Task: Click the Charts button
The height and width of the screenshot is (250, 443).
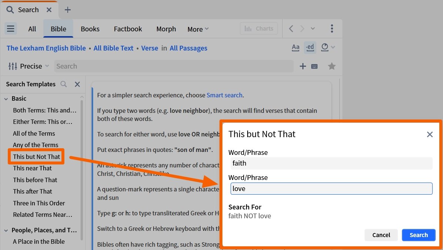Action: tap(259, 29)
